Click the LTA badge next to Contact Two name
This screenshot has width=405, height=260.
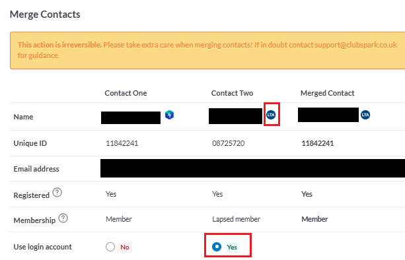(271, 115)
